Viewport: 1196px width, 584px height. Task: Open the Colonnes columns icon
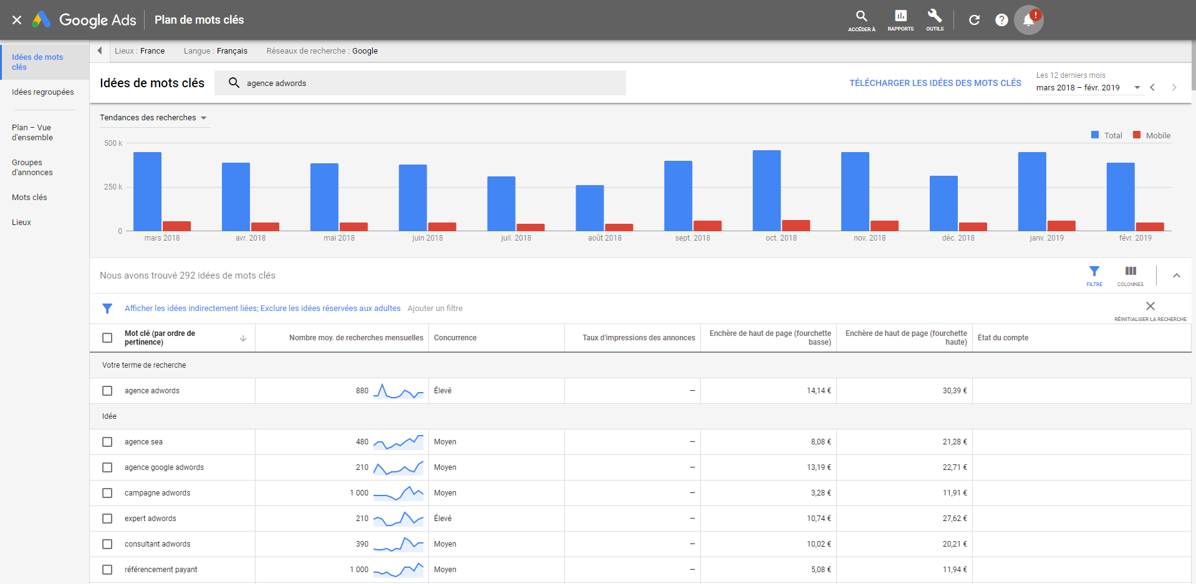(1131, 275)
